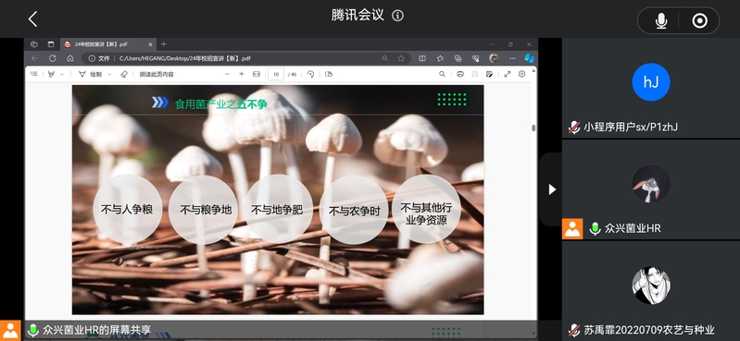The width and height of the screenshot is (740, 341).
Task: Select the 苏禹霏 participant avatar
Action: pos(651,286)
